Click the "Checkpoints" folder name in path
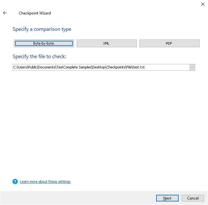Screen dimensions: 208x205 116,67
